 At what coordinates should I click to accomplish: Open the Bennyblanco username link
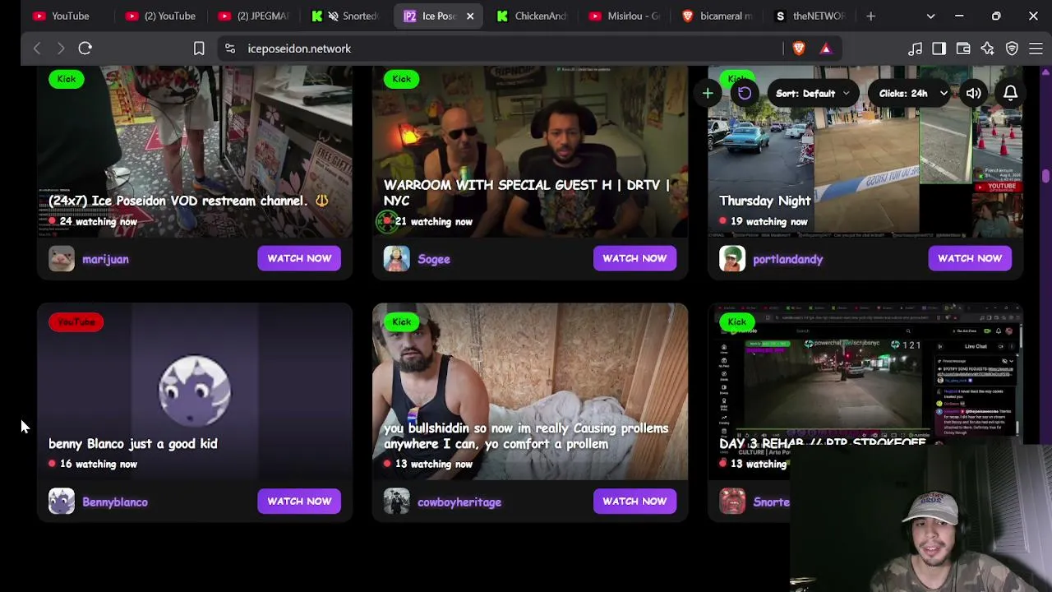115,502
